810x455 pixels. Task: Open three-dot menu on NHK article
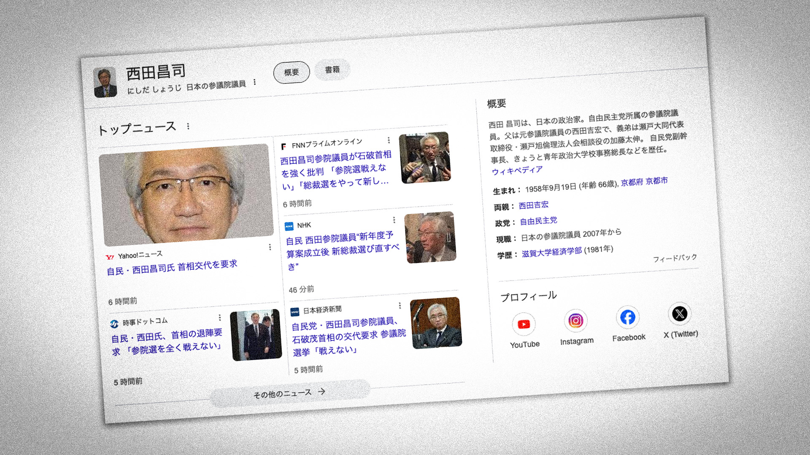(x=394, y=220)
